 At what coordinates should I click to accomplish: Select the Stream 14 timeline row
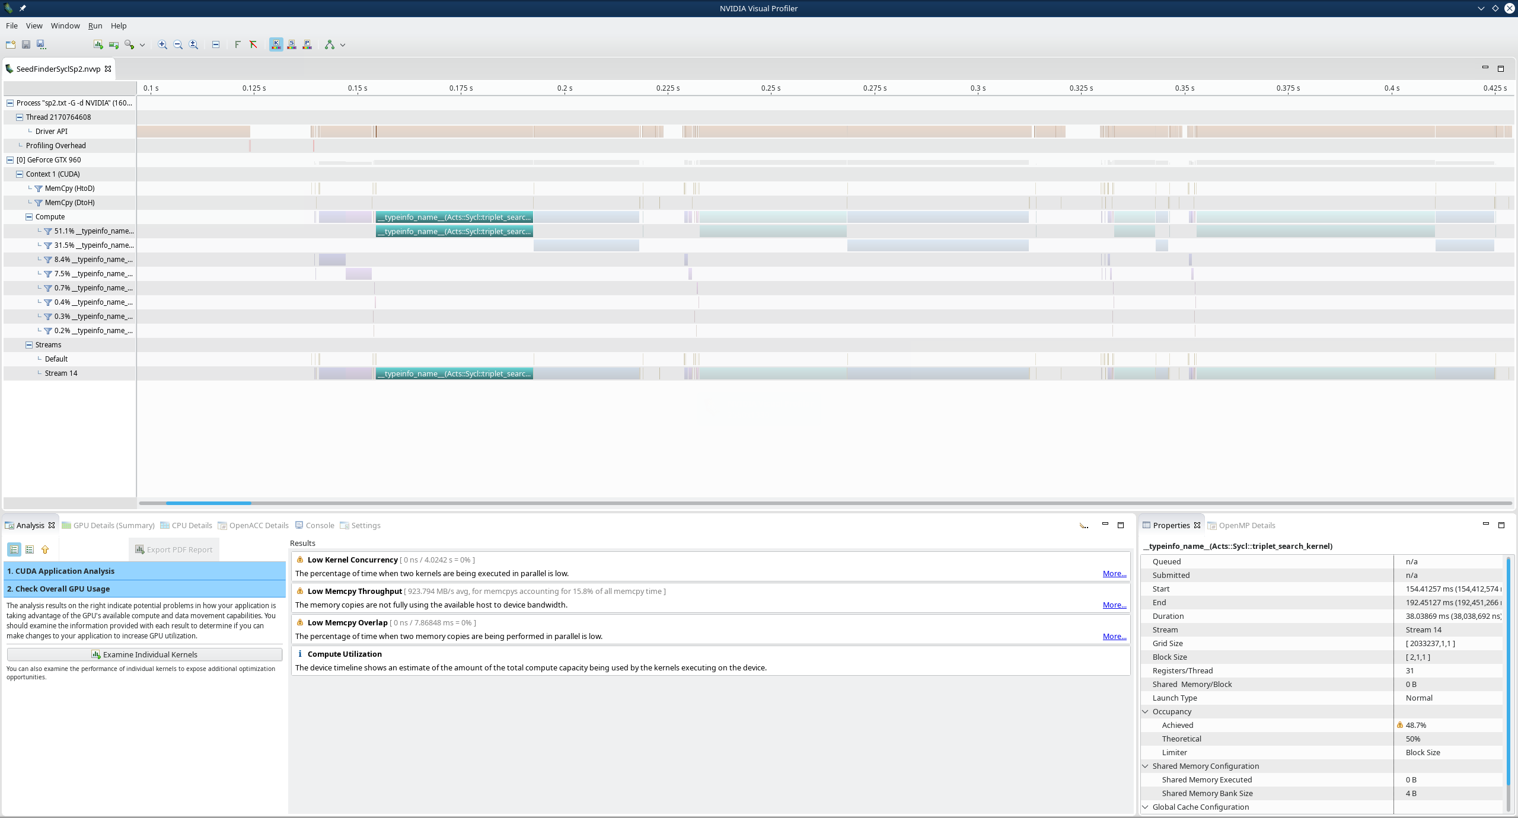(x=61, y=373)
